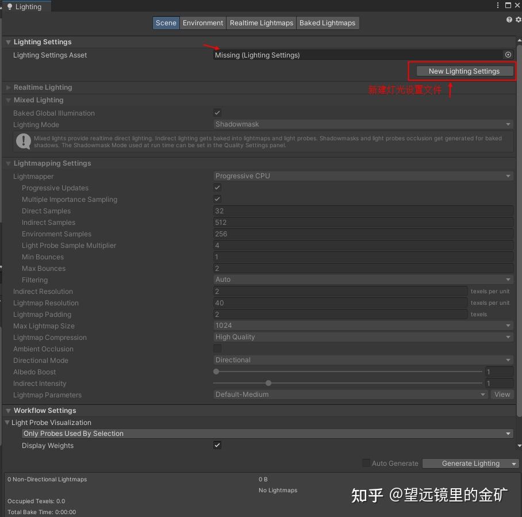Open the help icon in Lighting window
The image size is (522, 517).
[x=509, y=20]
